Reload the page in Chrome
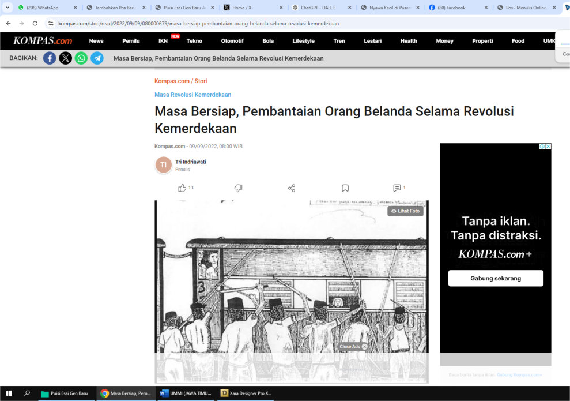The image size is (570, 401). tap(35, 24)
